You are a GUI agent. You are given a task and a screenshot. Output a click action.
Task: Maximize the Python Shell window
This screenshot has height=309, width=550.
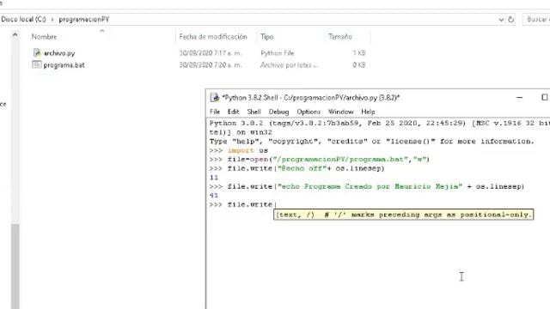coord(544,97)
